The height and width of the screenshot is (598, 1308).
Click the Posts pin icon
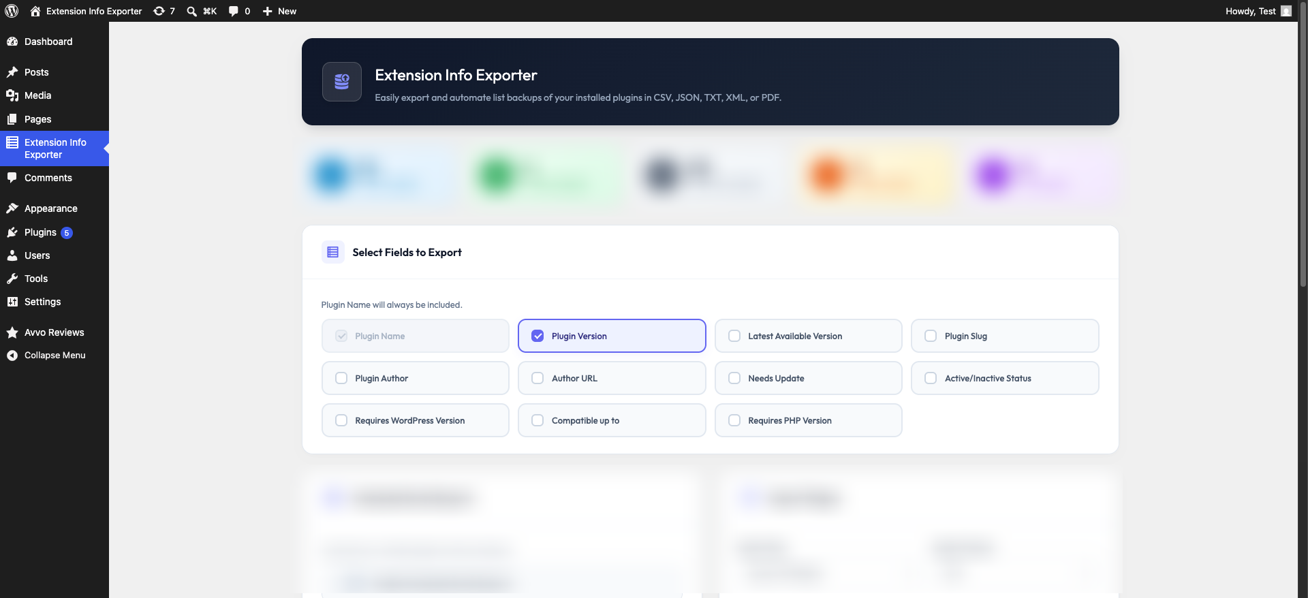coord(12,72)
